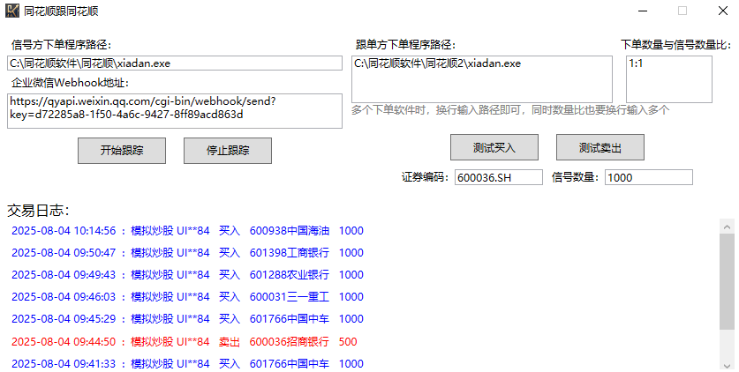Click window title 同花顺跟同花顺

click(x=61, y=11)
